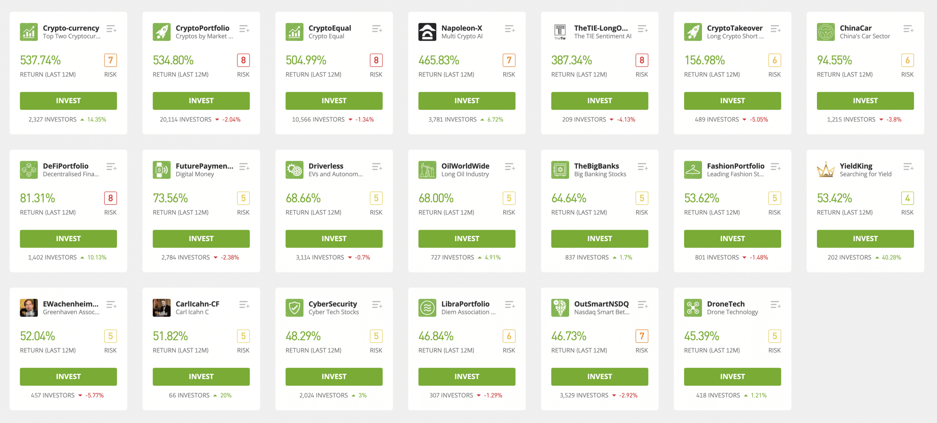Screen dimensions: 937x423
Task: Invest in the Driverless portfolio
Action: click(334, 239)
